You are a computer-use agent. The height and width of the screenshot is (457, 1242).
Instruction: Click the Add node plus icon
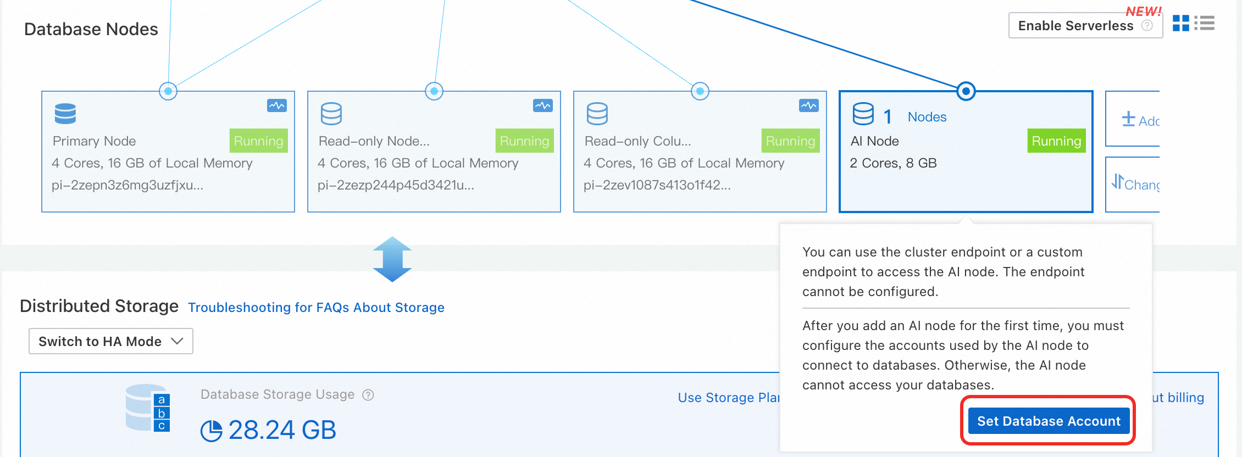pos(1129,119)
